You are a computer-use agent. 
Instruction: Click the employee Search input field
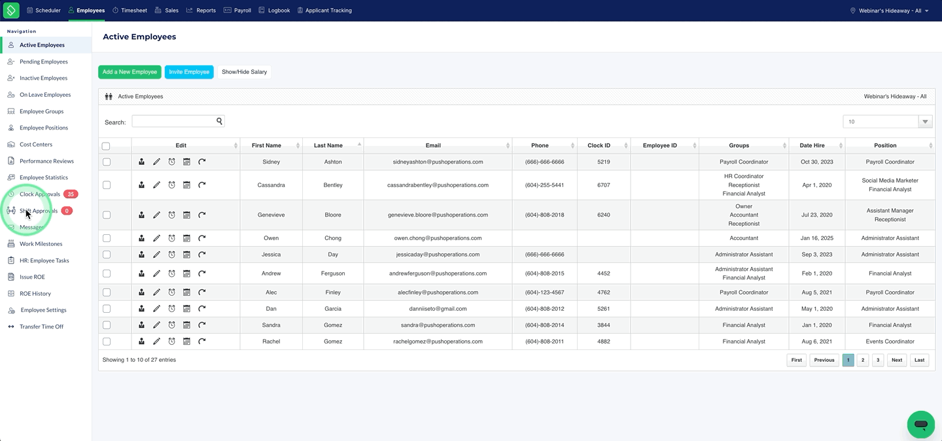(174, 121)
